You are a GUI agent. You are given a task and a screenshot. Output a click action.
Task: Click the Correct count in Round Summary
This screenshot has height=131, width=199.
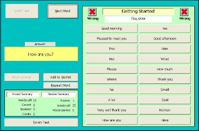[34, 105]
